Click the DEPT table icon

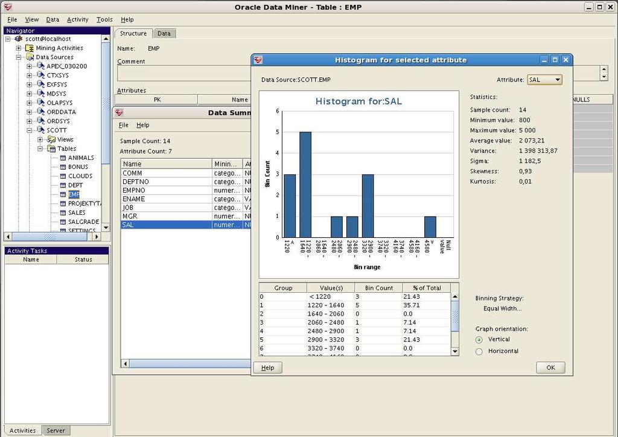click(63, 185)
